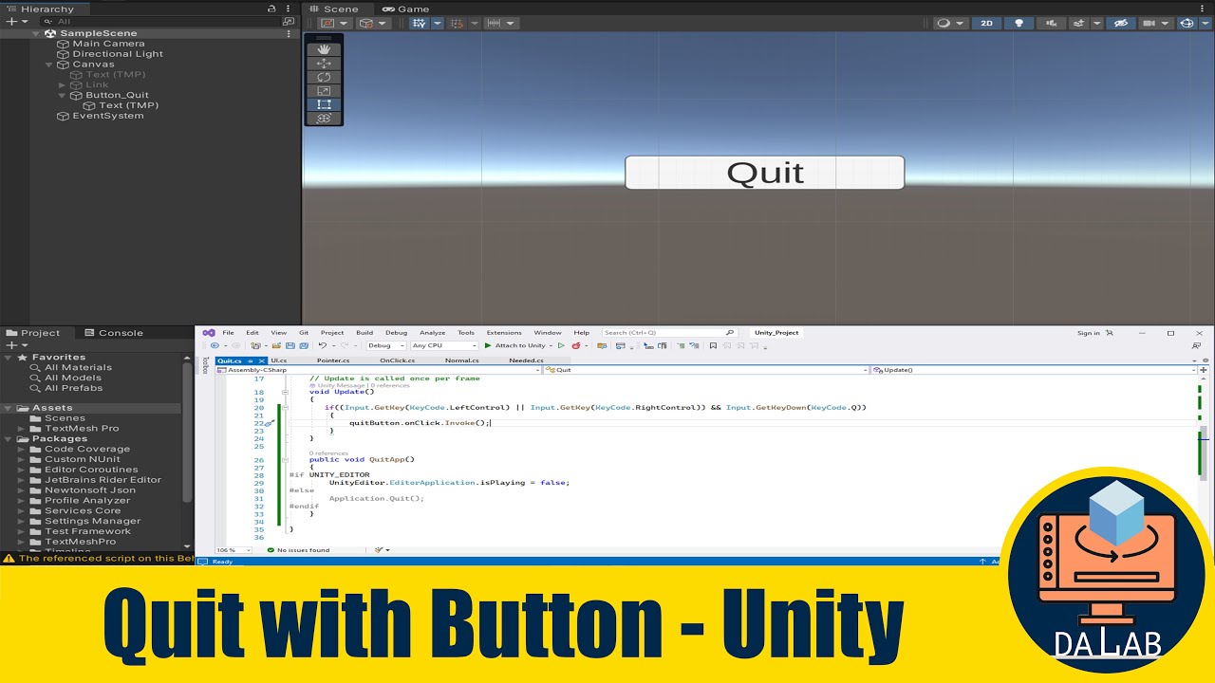The height and width of the screenshot is (683, 1215).
Task: Toggle Scene effects button
Action: pyautogui.click(x=1078, y=23)
